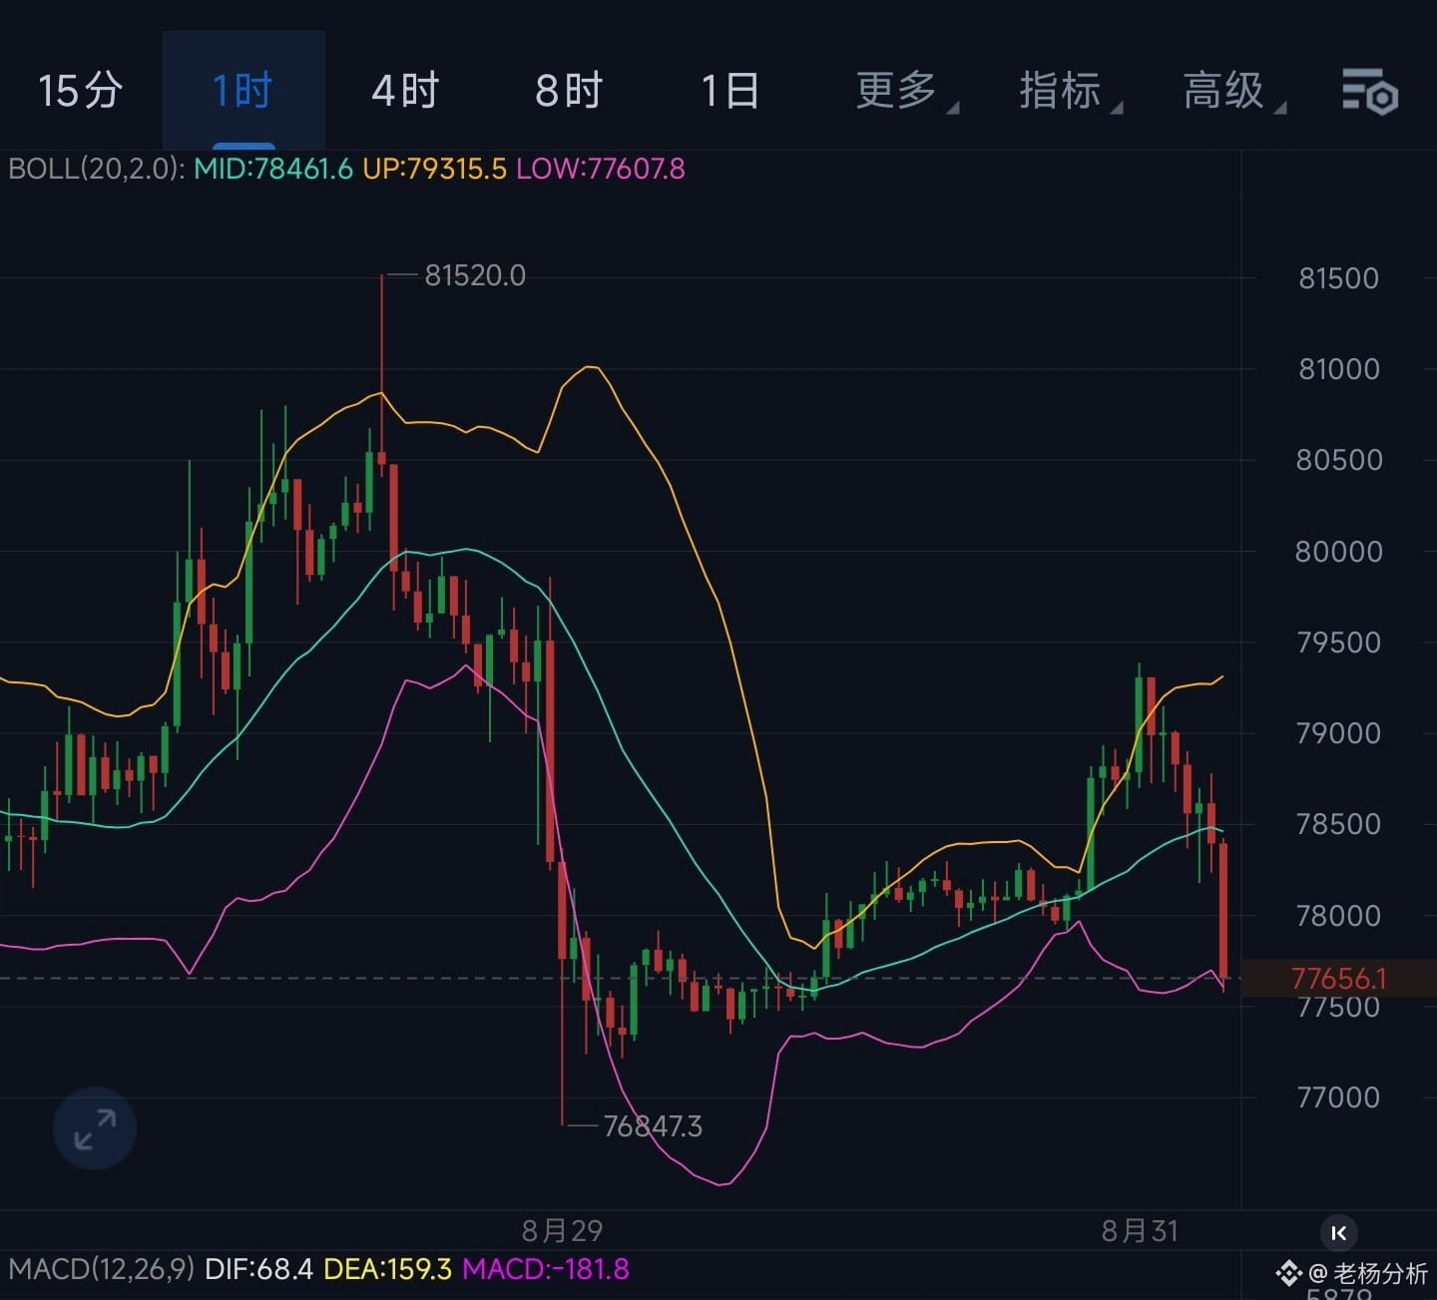Click the 80500 price axis label

pyautogui.click(x=1339, y=460)
